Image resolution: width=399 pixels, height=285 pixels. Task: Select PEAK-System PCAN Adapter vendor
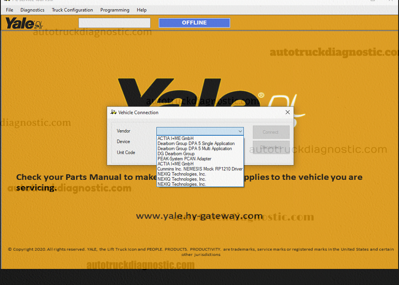[200, 159]
